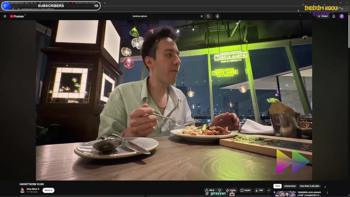350x197 pixels.
Task: Switch to the TAYLAND'IN TÜRK ESCOBAR'I browser tab
Action: [x=84, y=3]
